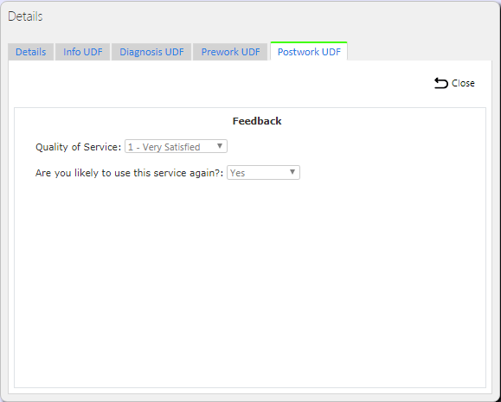The image size is (501, 402).
Task: Click the 'Are you likely to use this service again?' label
Action: [x=129, y=173]
